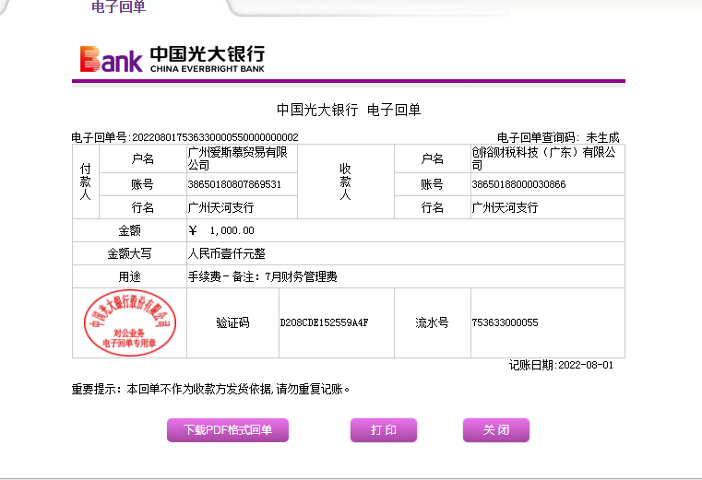Click the 下载PDF格式回单 button

tap(228, 430)
